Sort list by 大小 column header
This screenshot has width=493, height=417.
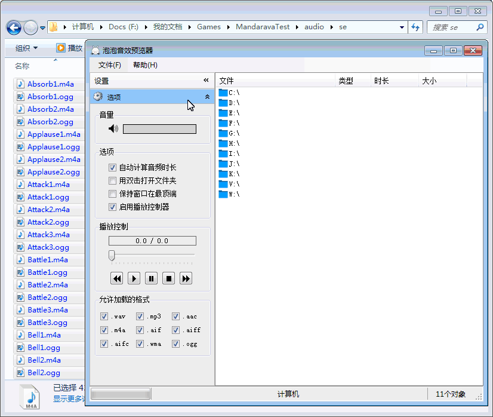click(443, 81)
